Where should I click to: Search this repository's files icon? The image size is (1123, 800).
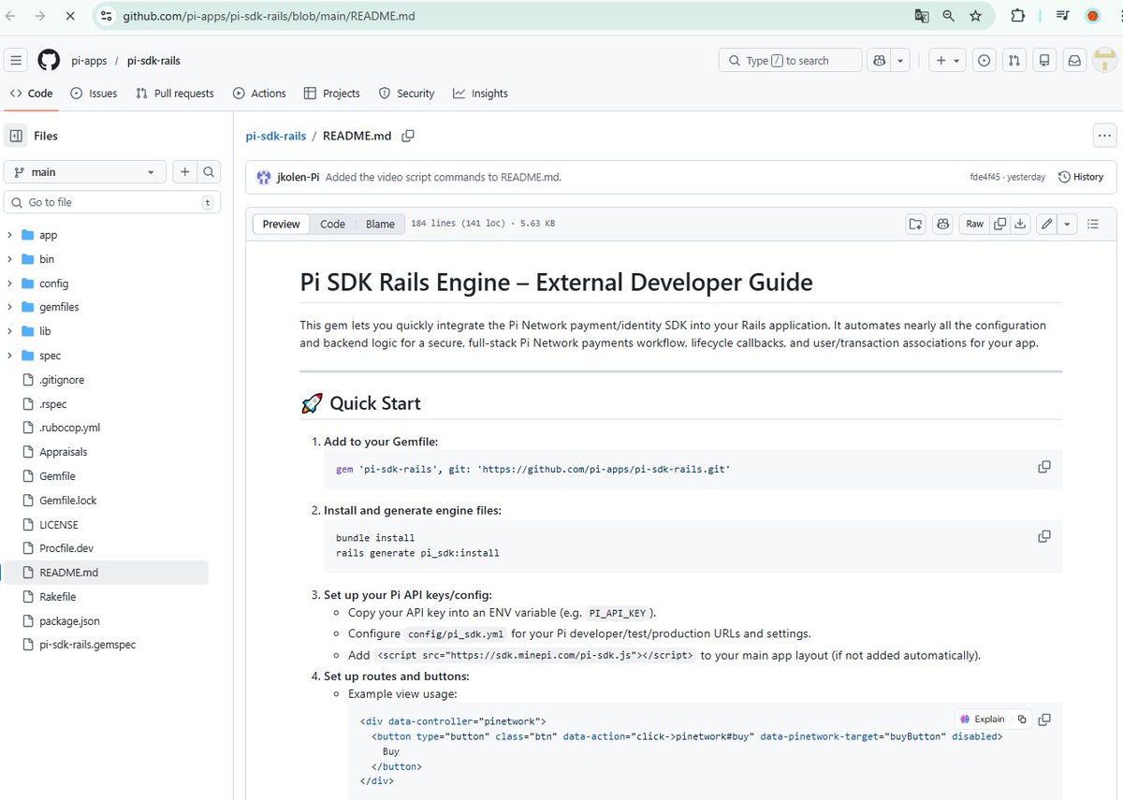209,172
